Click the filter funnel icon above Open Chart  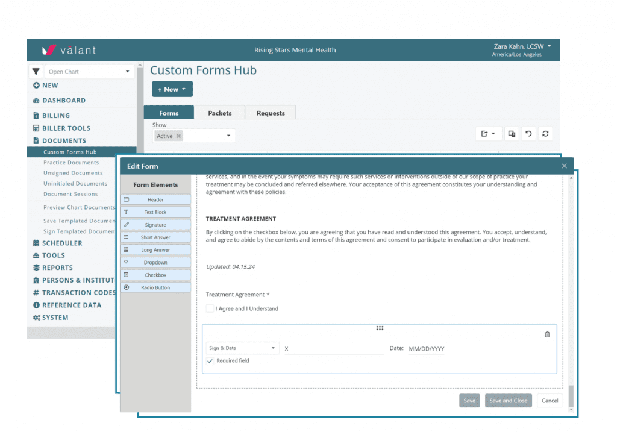coord(36,71)
